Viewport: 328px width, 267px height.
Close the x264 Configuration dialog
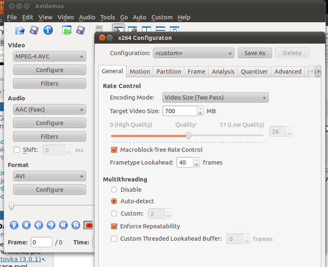(102, 37)
